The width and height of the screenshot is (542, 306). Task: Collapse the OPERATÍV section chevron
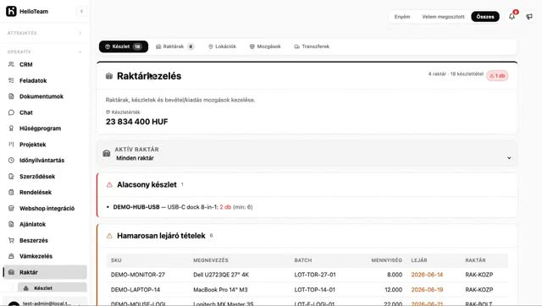click(x=80, y=52)
